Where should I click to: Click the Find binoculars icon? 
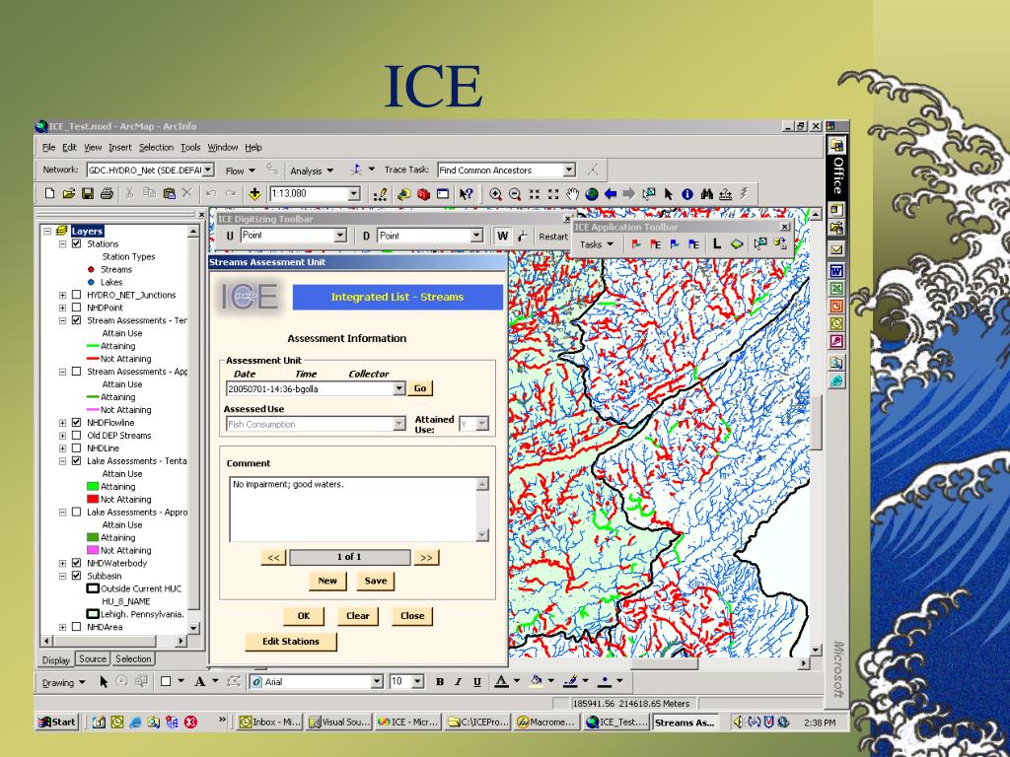(706, 194)
